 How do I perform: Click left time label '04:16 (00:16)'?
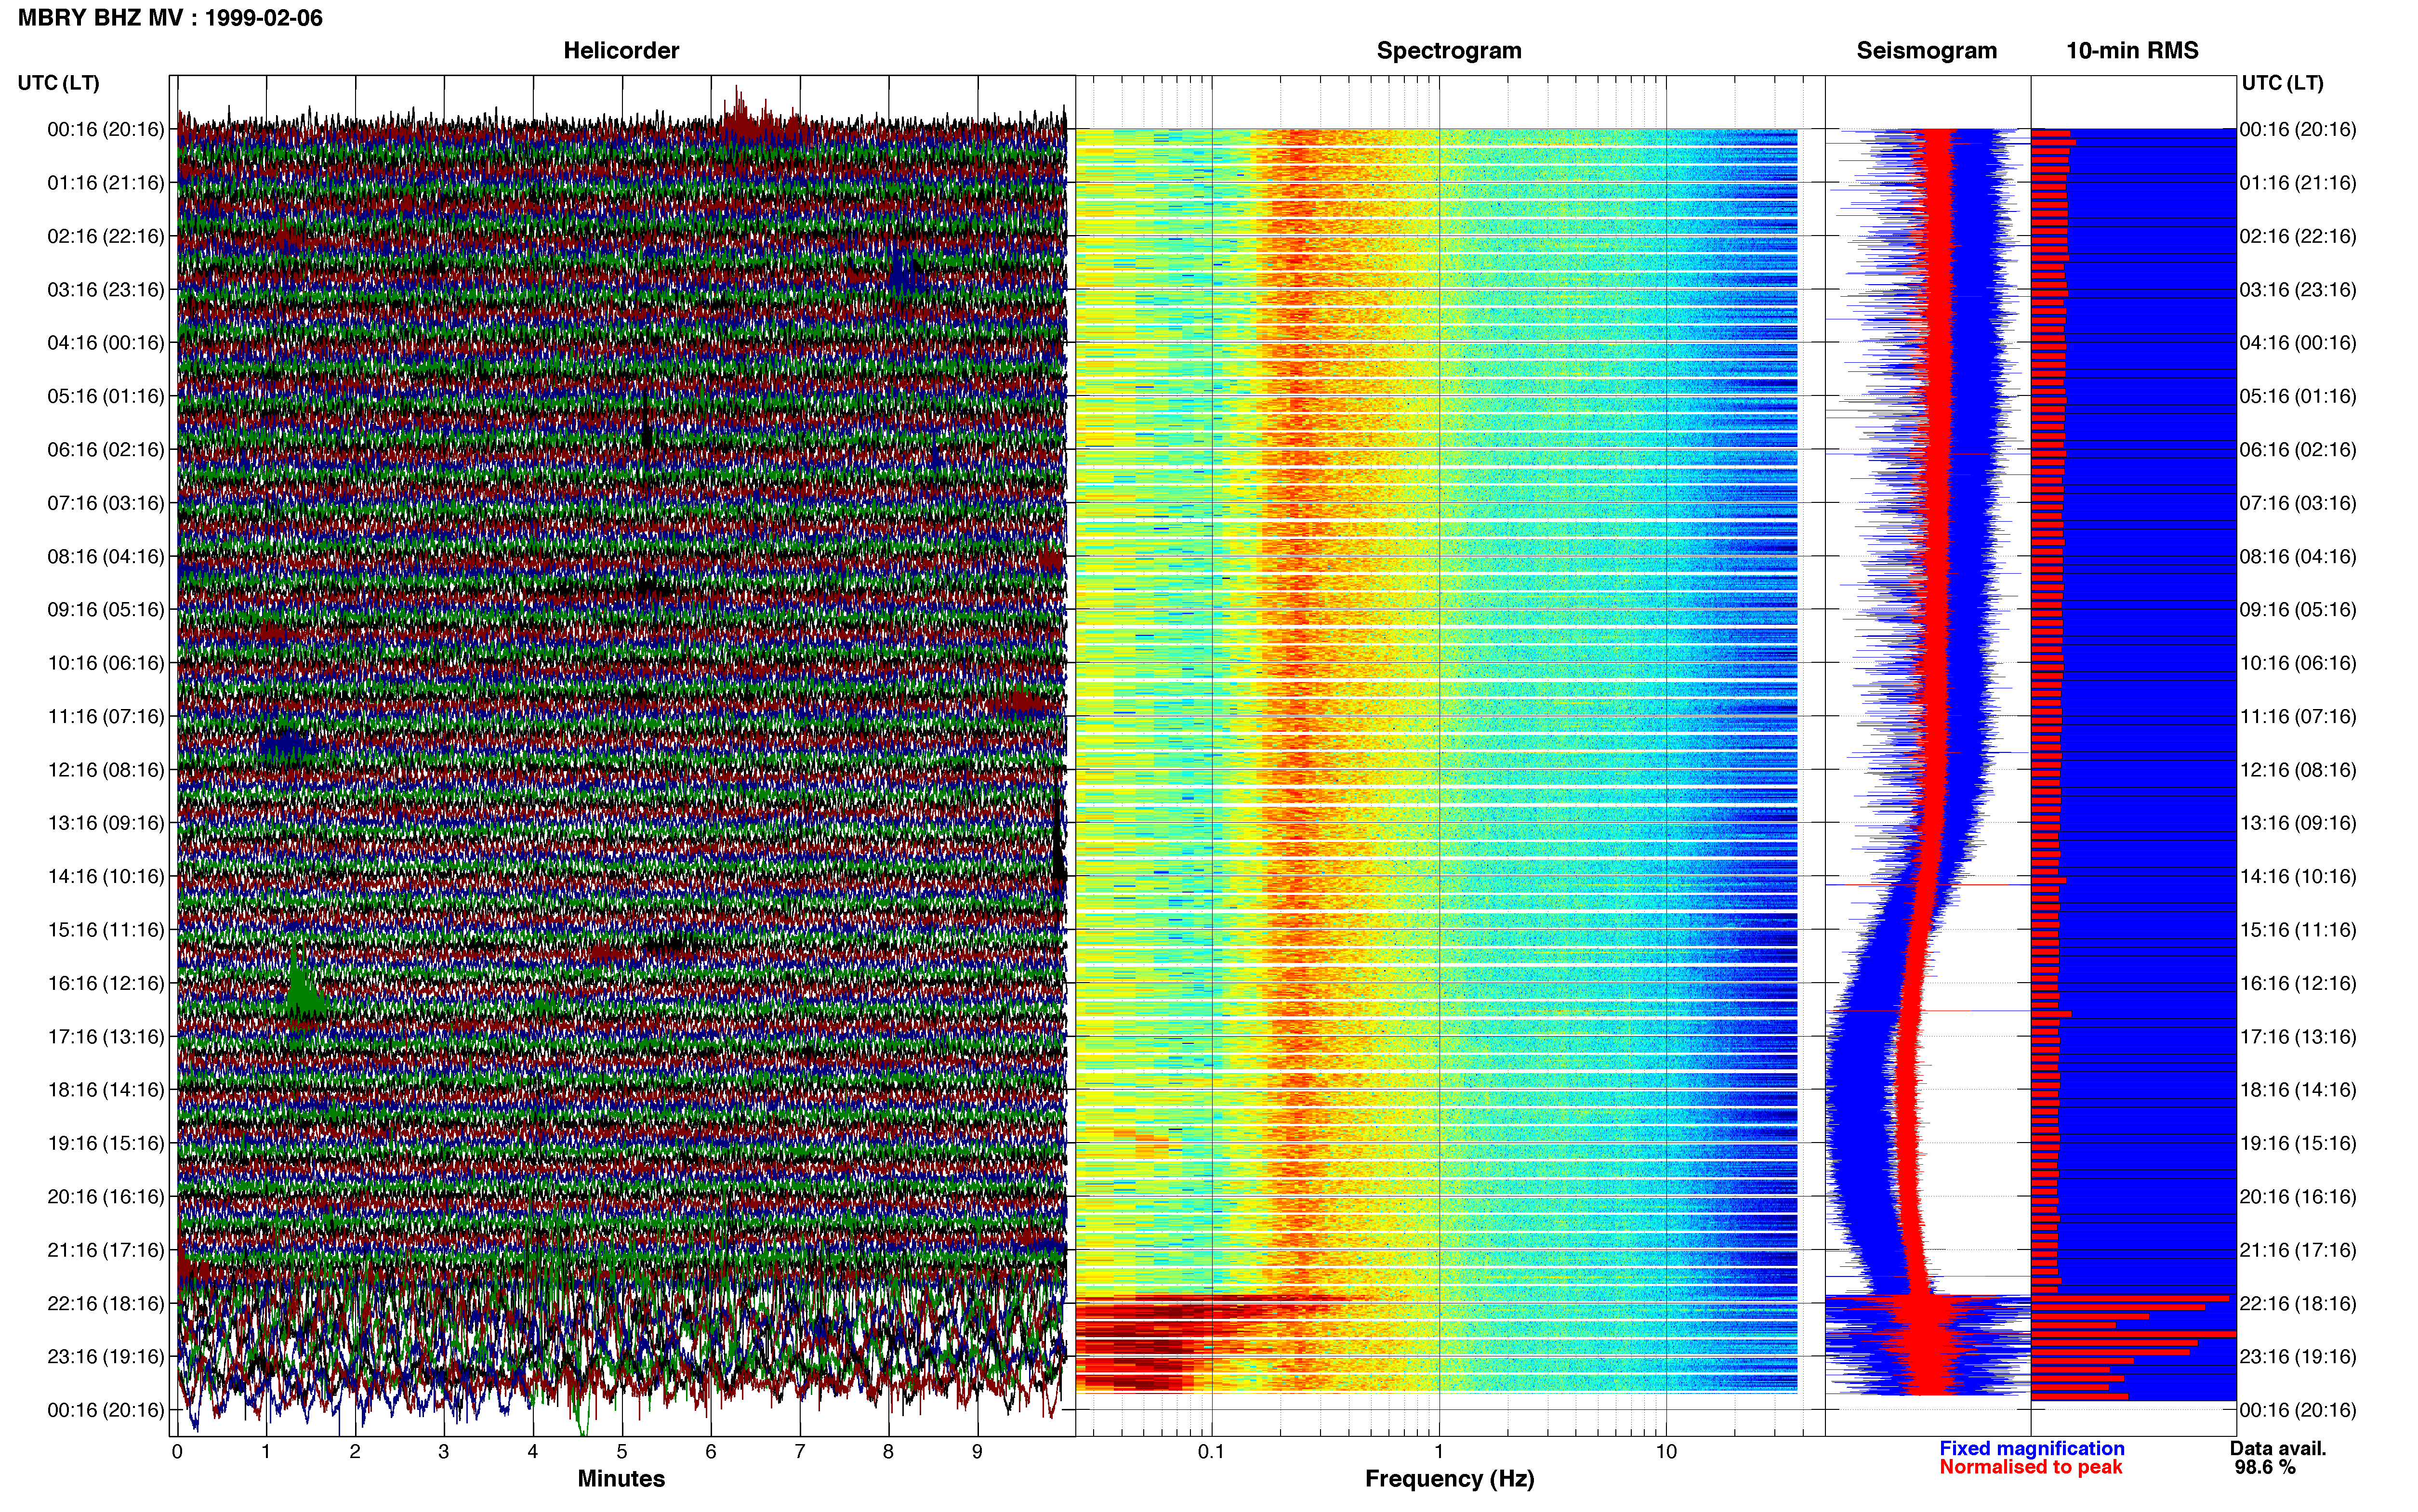106,343
